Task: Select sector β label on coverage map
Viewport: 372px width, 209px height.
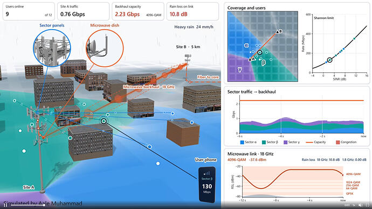Action: (x=263, y=63)
